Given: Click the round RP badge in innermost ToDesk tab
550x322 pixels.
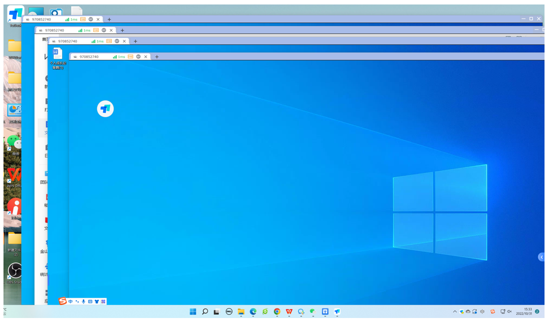Looking at the screenshot, I should pos(138,56).
